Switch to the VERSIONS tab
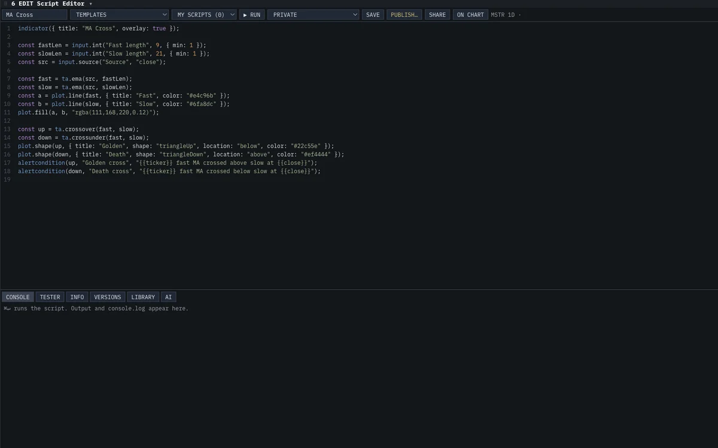 pyautogui.click(x=108, y=297)
